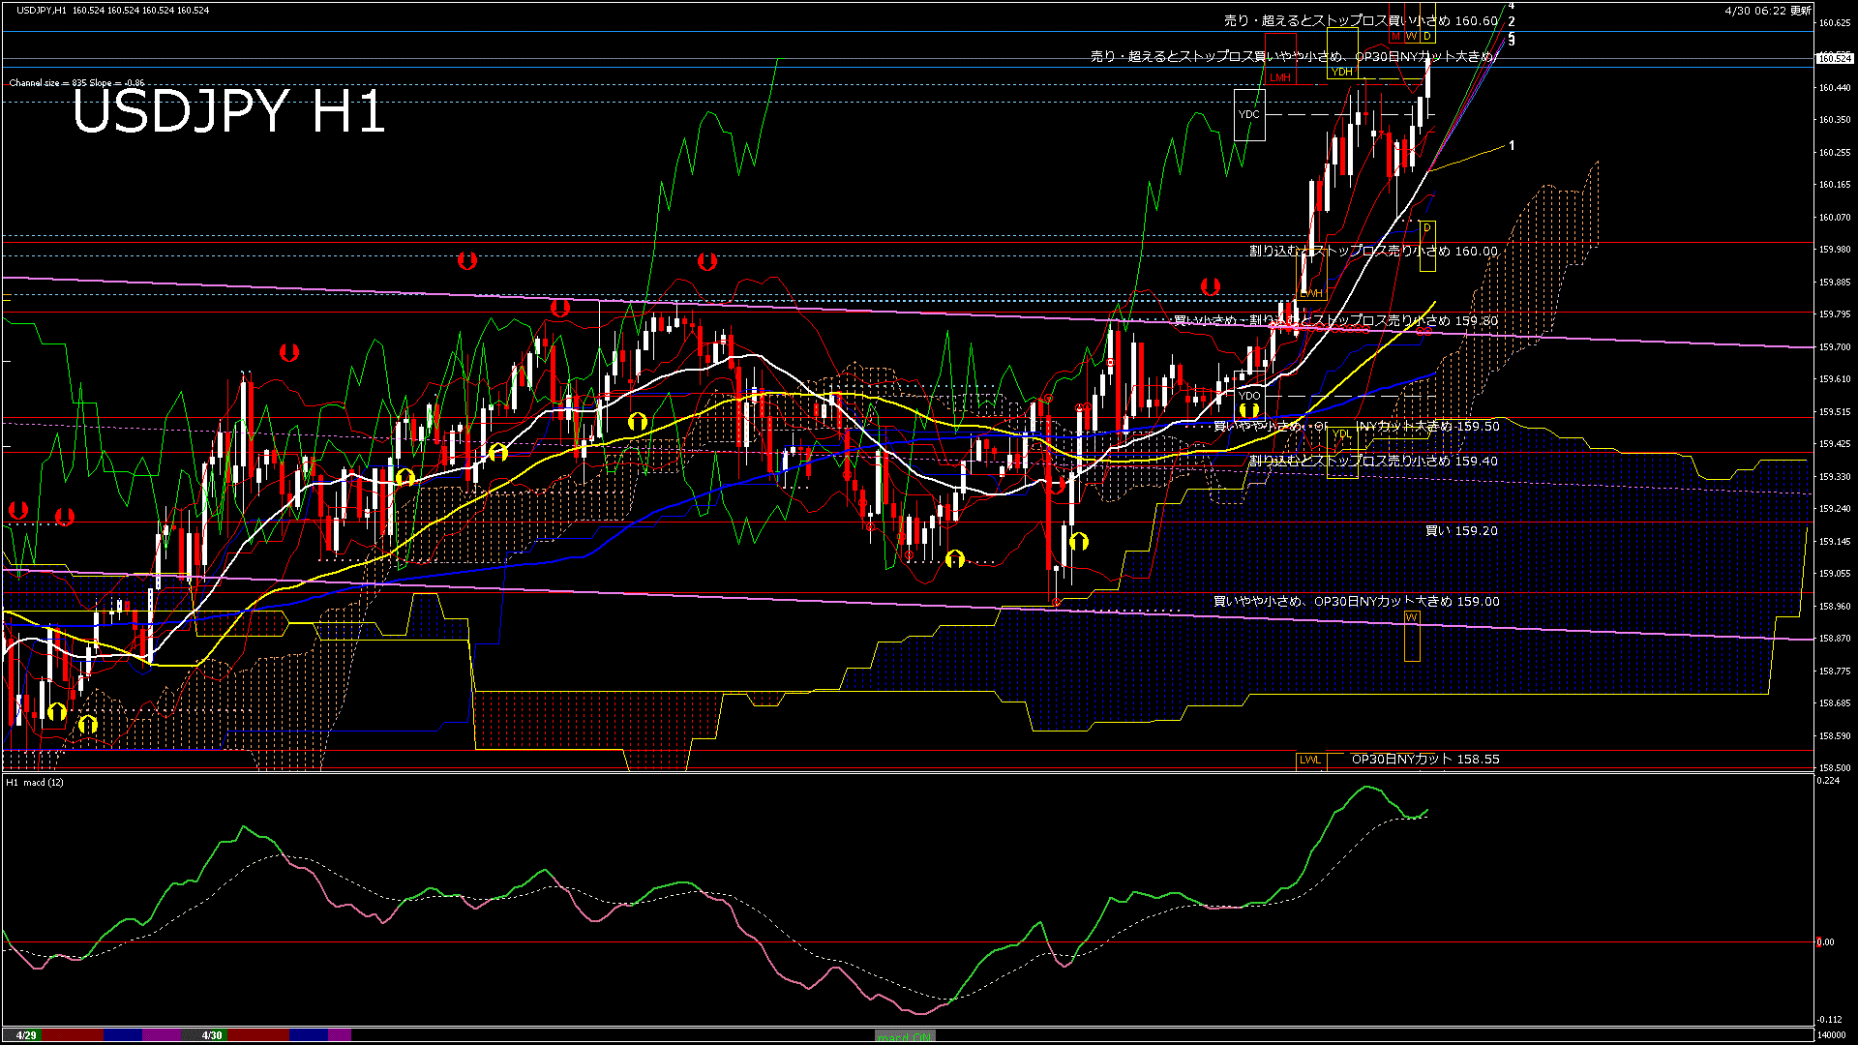Click the red LMH level marker
This screenshot has width=1858, height=1045.
pyautogui.click(x=1280, y=77)
